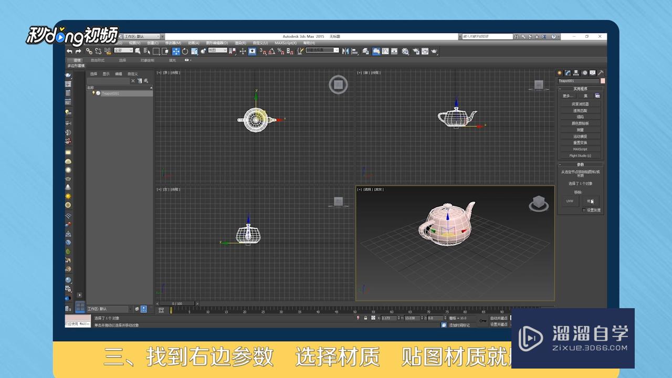The image size is (672, 378).
Task: Switch to the 自由形式 ribbon tab
Action: (97, 60)
